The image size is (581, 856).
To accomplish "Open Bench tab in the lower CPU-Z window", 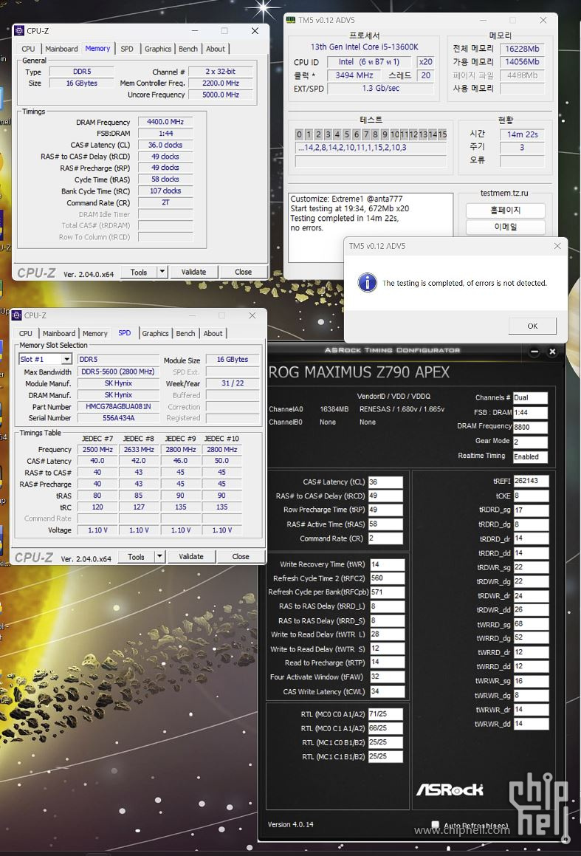I will click(185, 334).
